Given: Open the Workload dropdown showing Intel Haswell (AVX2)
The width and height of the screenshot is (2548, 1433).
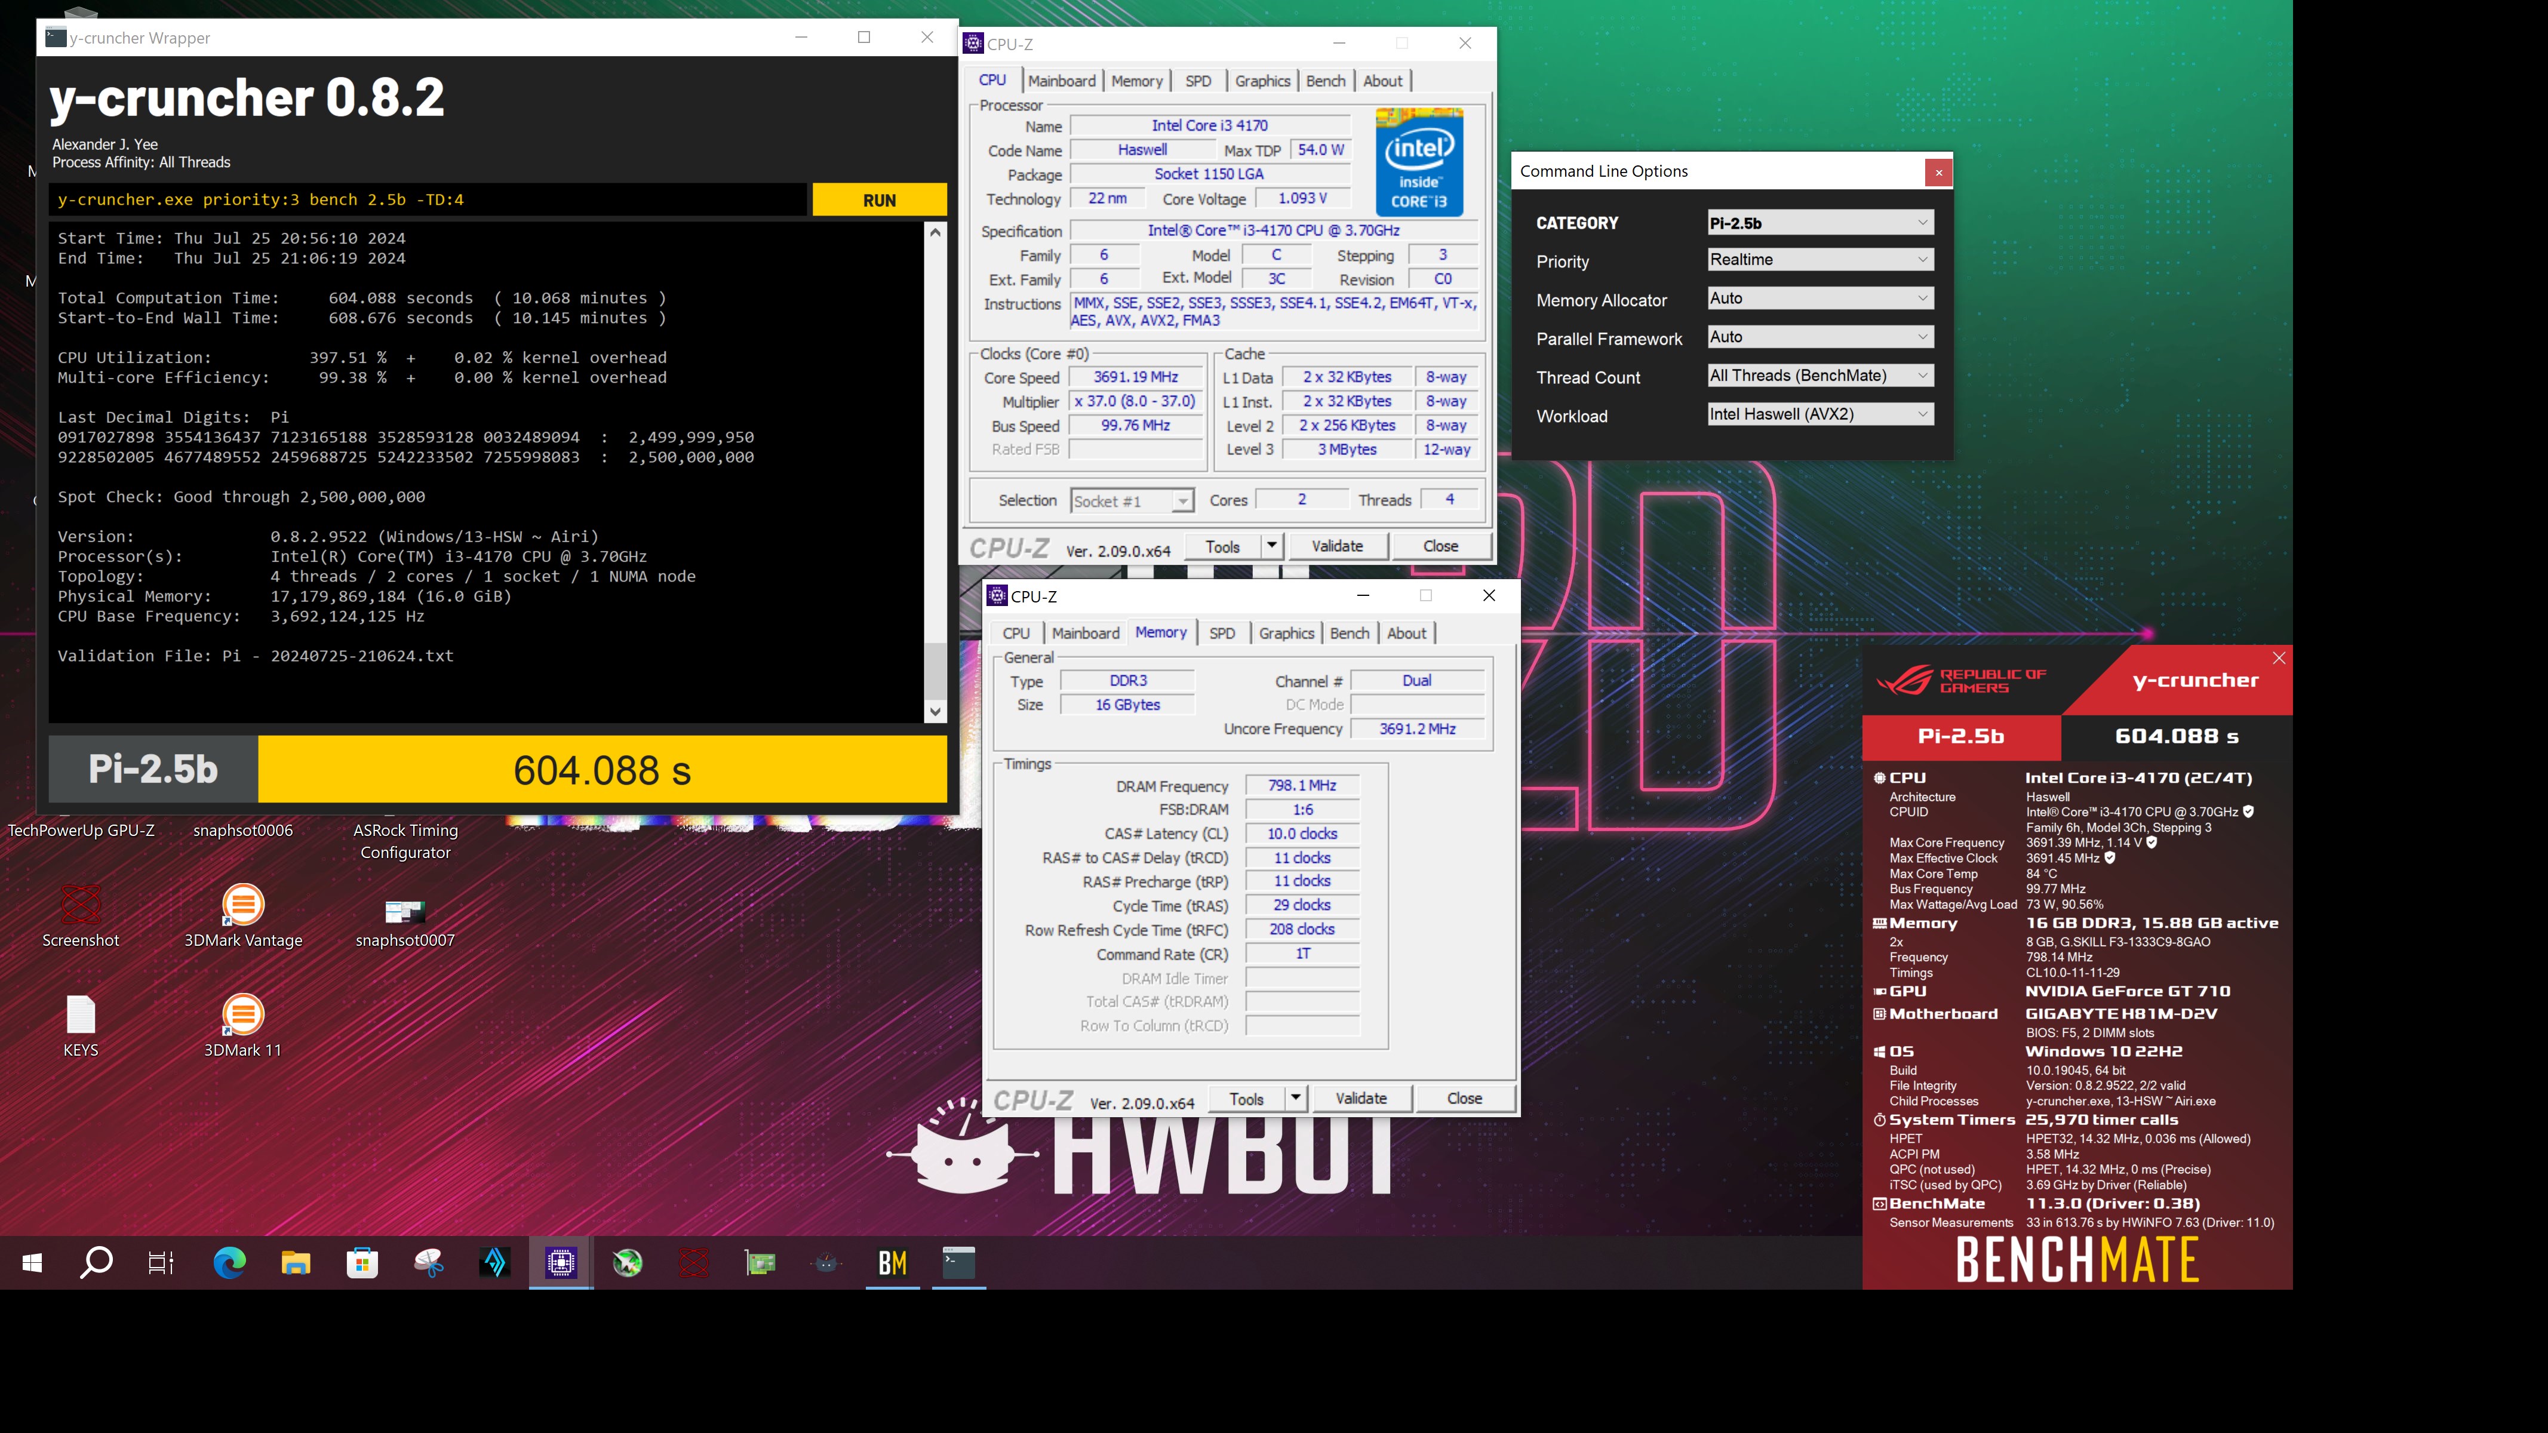Looking at the screenshot, I should tap(1820, 413).
